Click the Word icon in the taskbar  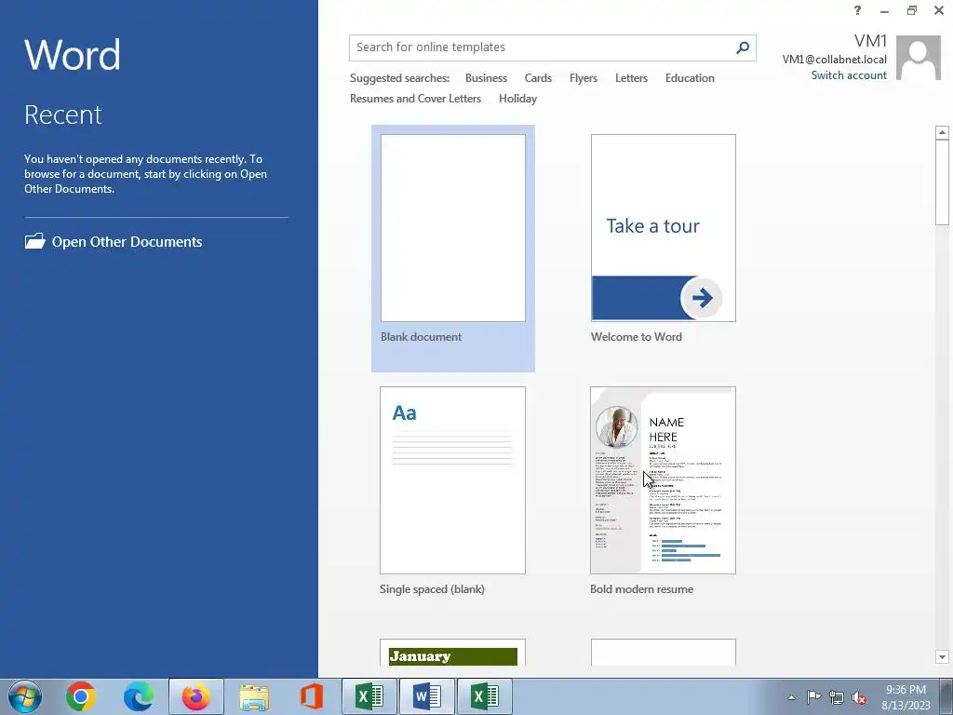[427, 696]
